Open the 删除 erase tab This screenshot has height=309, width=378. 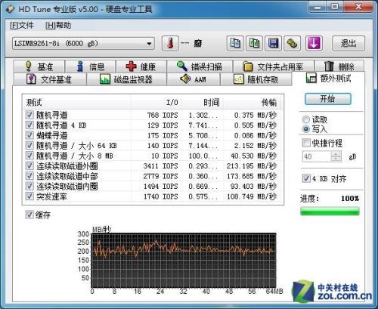(x=339, y=66)
